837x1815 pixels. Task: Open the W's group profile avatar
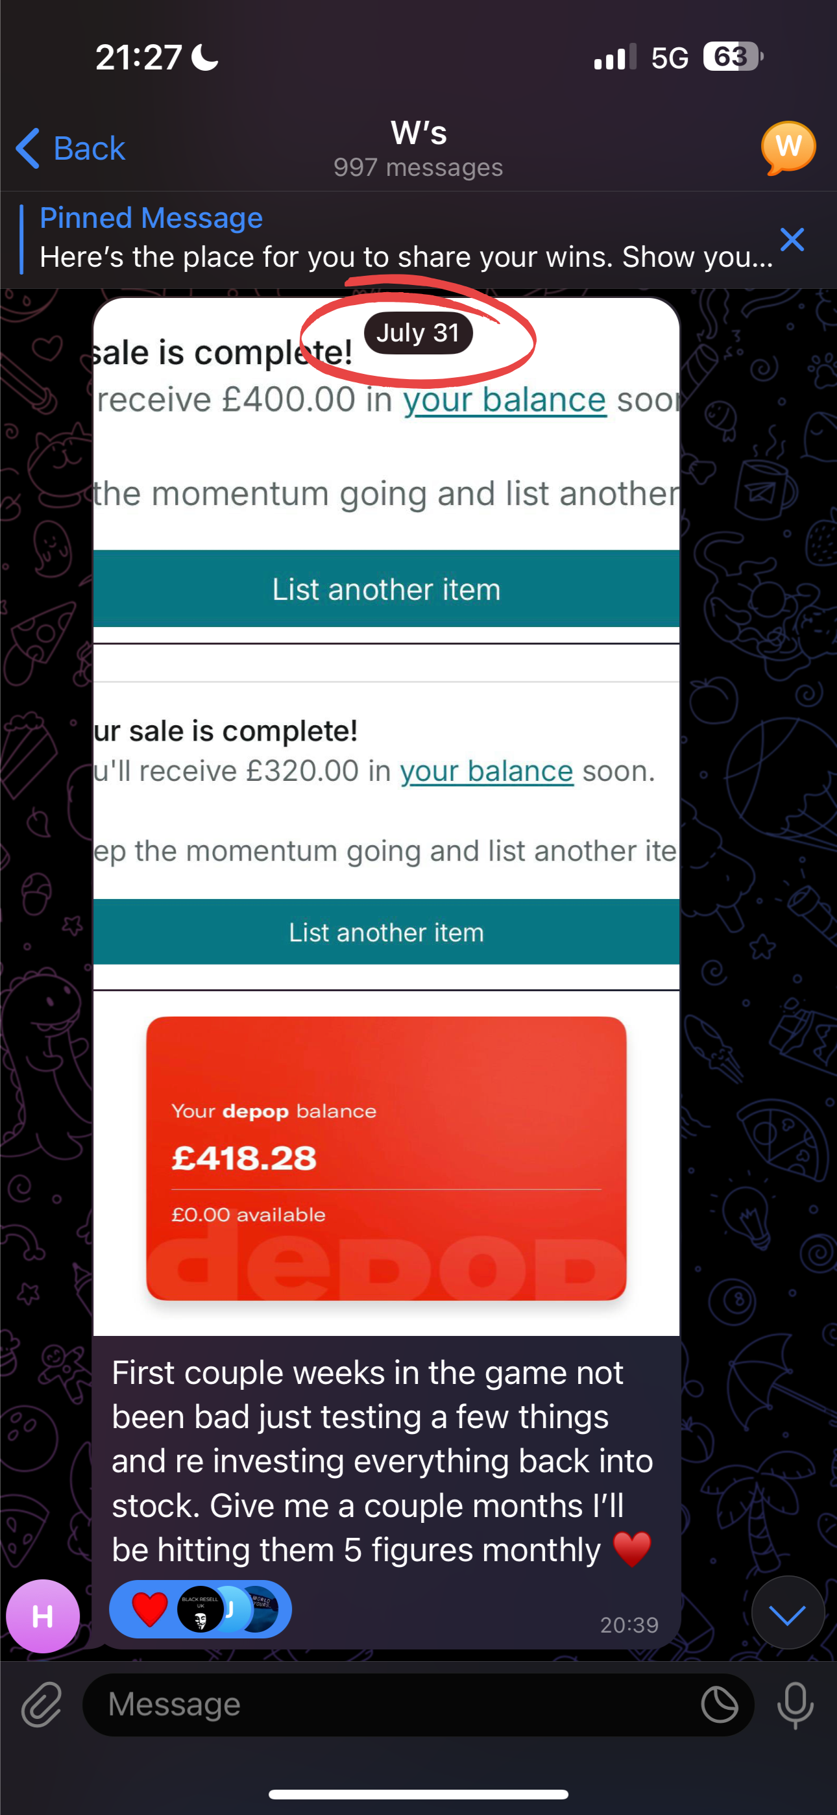pos(788,147)
